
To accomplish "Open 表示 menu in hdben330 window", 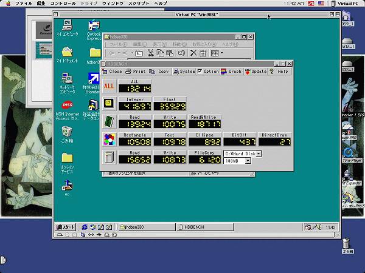I will pyautogui.click(x=159, y=44).
